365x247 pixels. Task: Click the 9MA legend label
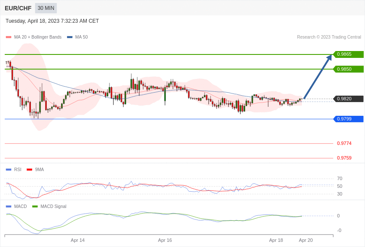pos(40,170)
